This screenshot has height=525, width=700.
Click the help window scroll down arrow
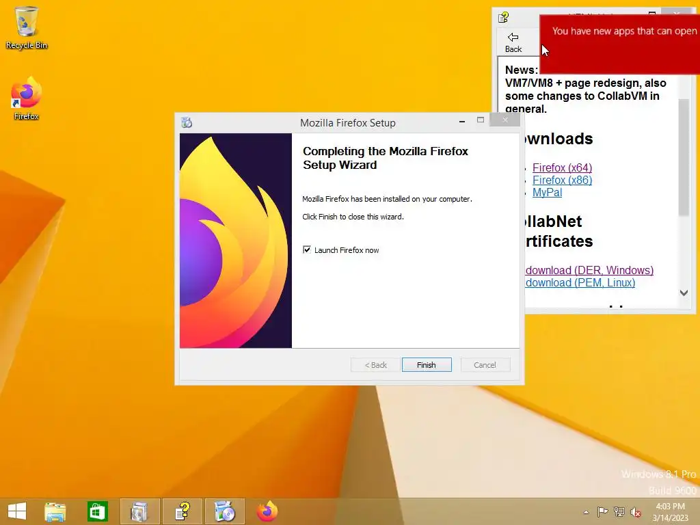coord(684,293)
